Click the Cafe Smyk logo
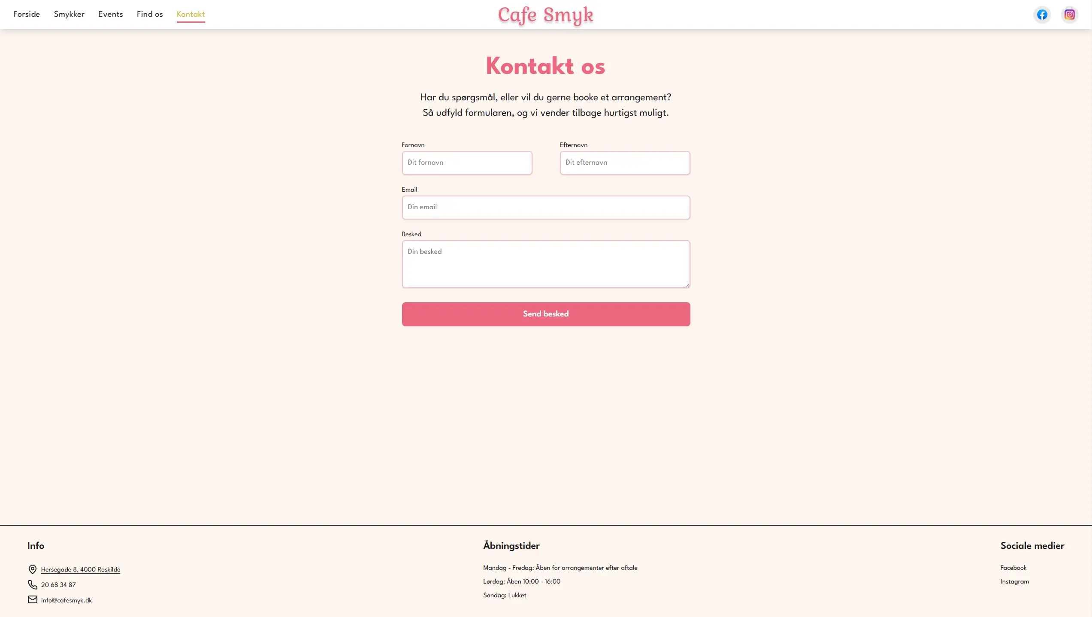1092x617 pixels. 545,15
